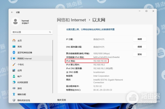Click the 游戏 gamepad icon
The height and width of the screenshot is (109, 165).
click(x=14, y=88)
